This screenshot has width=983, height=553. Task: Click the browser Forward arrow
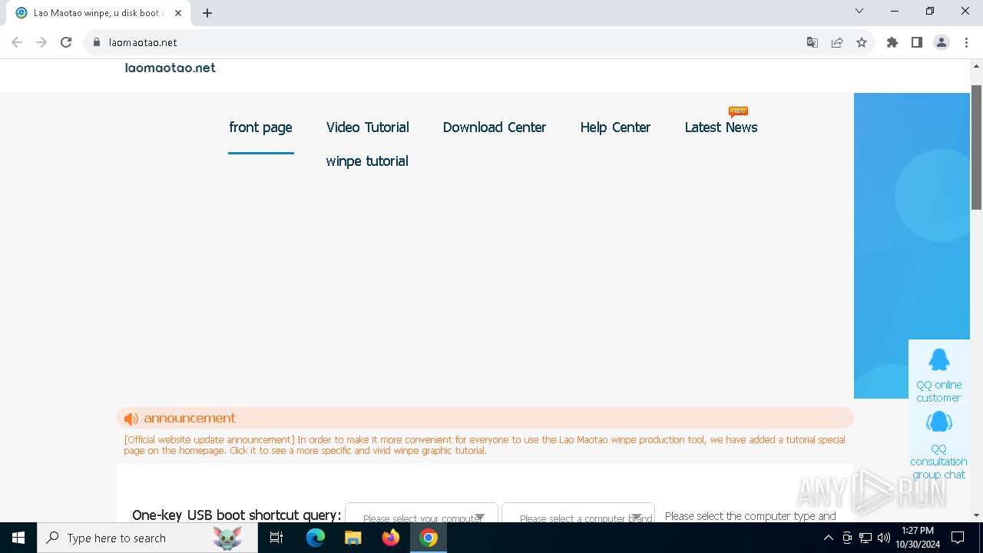pyautogui.click(x=41, y=42)
